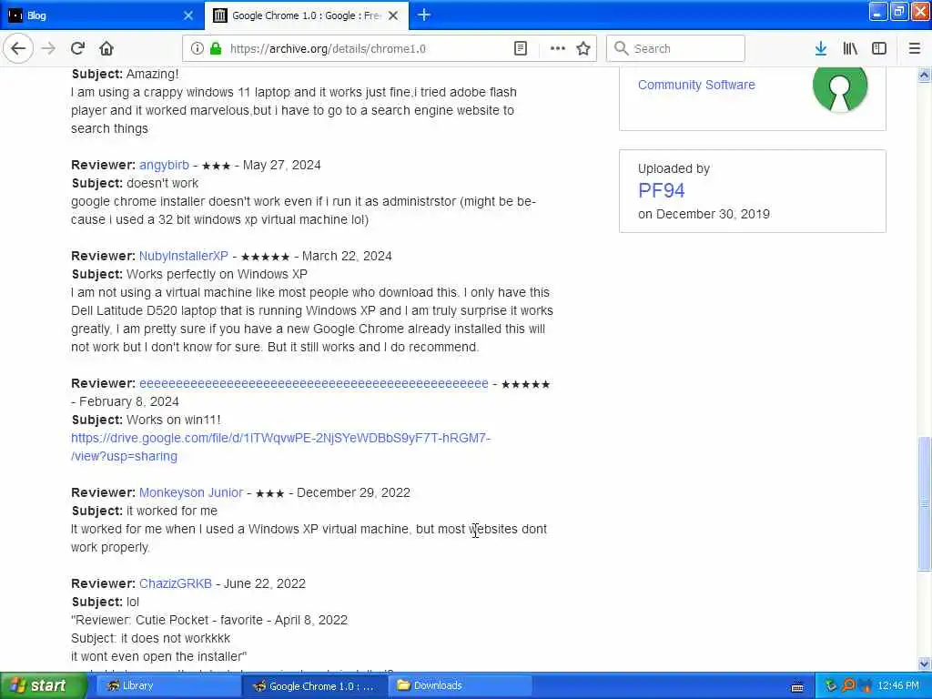The height and width of the screenshot is (699, 932).
Task: Click the magnifier icon in system tray
Action: coord(847,685)
